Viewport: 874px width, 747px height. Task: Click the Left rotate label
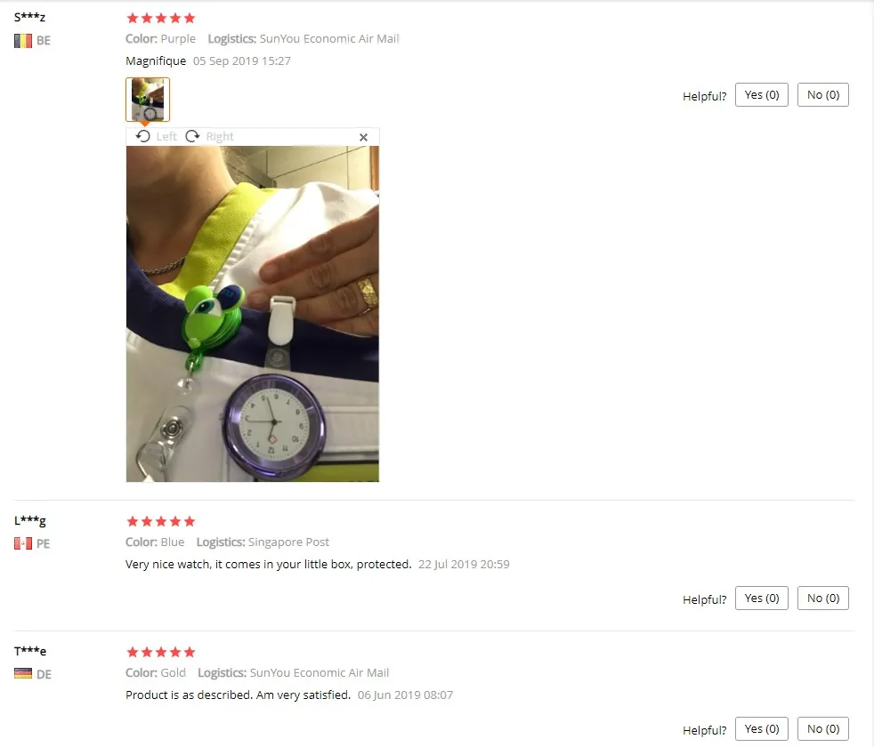tap(166, 136)
